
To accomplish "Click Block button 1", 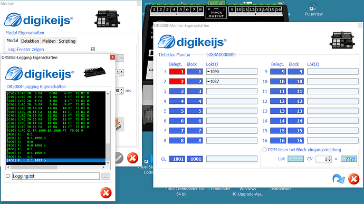I will click(x=195, y=72).
